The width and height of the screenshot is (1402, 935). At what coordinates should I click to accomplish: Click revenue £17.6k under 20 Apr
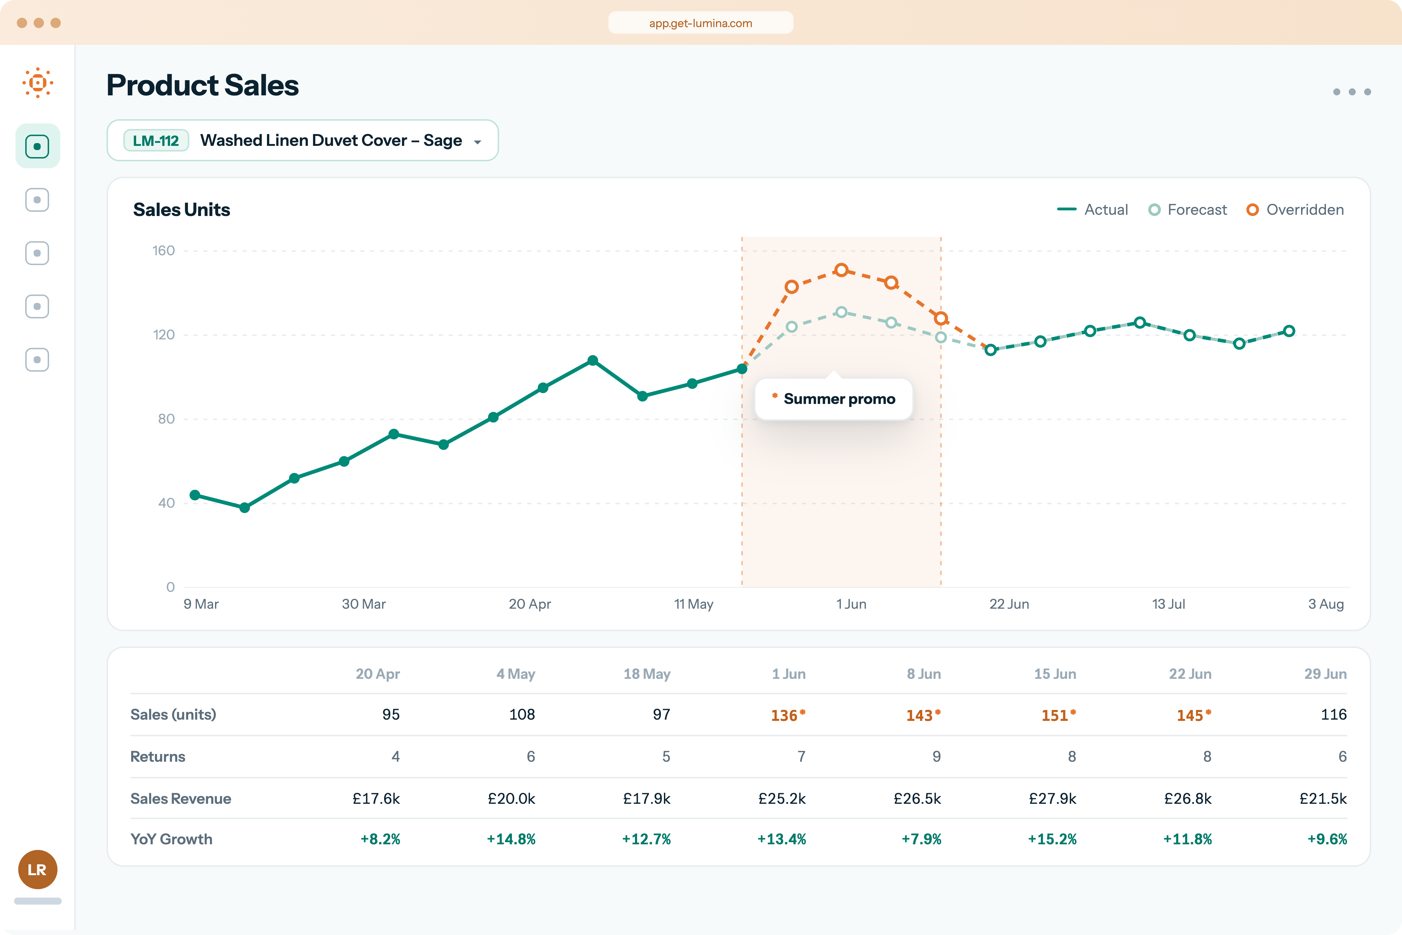[376, 798]
